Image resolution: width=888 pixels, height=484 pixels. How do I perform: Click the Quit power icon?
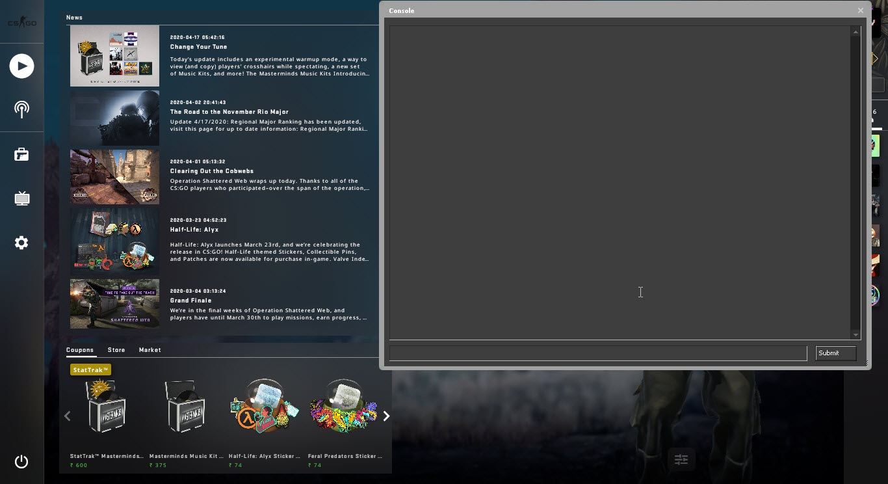21,462
